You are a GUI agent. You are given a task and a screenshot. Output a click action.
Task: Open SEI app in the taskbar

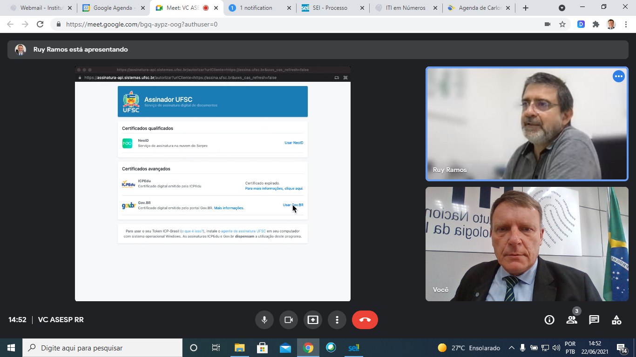click(354, 348)
